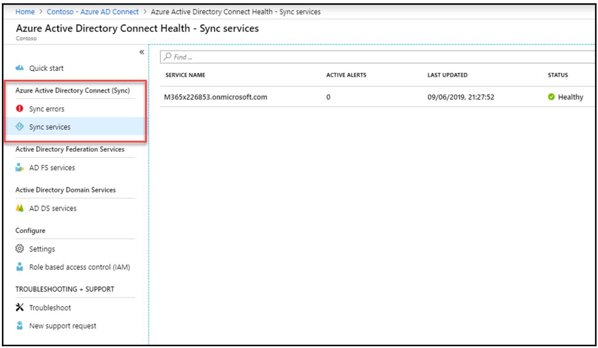Viewport: 598px width, 348px height.
Task: Click the red Sync errors icon
Action: (20, 109)
